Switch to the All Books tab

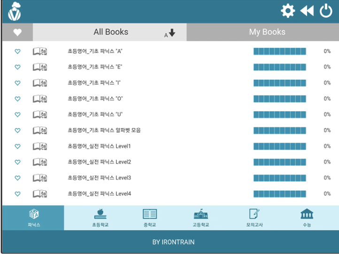click(x=109, y=32)
